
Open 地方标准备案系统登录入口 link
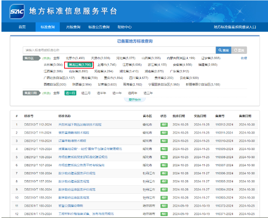pos(235,27)
